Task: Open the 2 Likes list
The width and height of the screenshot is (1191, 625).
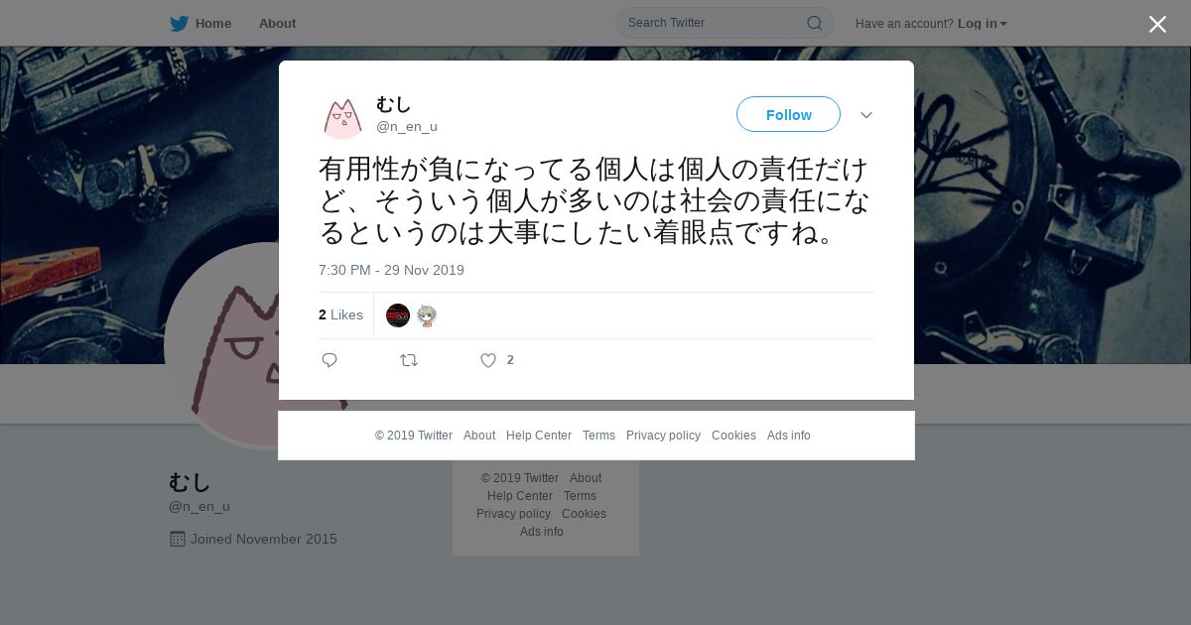Action: (x=340, y=314)
